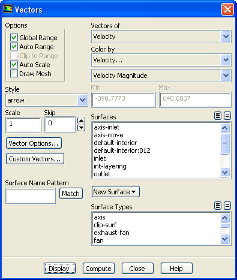Select exhaust-fan in Surface Types list

tap(157, 233)
